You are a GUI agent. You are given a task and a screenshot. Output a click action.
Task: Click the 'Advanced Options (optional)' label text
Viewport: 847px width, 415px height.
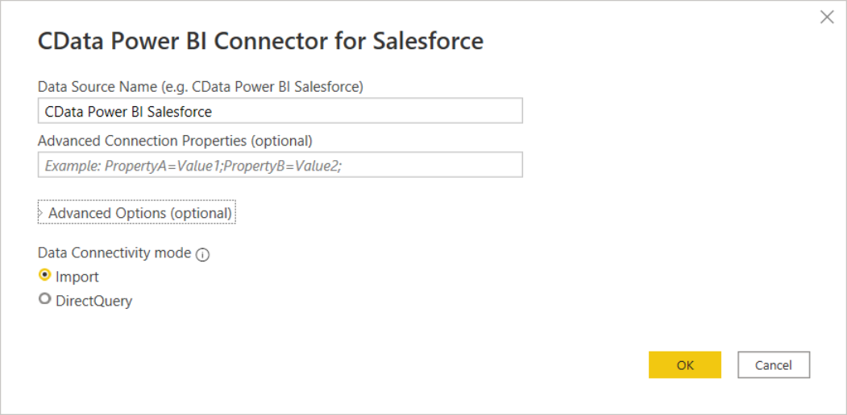tap(140, 213)
